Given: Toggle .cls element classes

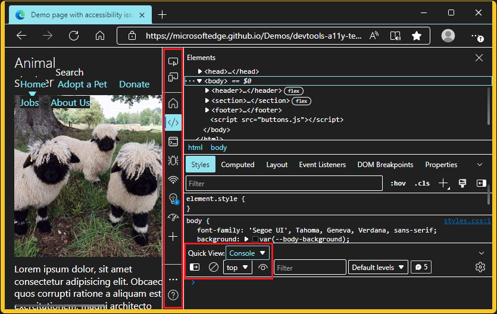Looking at the screenshot, I should pos(422,183).
